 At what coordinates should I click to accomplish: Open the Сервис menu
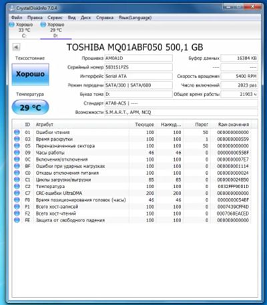click(55, 17)
